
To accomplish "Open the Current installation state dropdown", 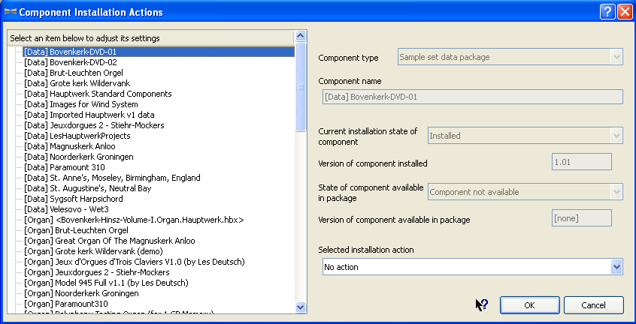I will pos(616,136).
